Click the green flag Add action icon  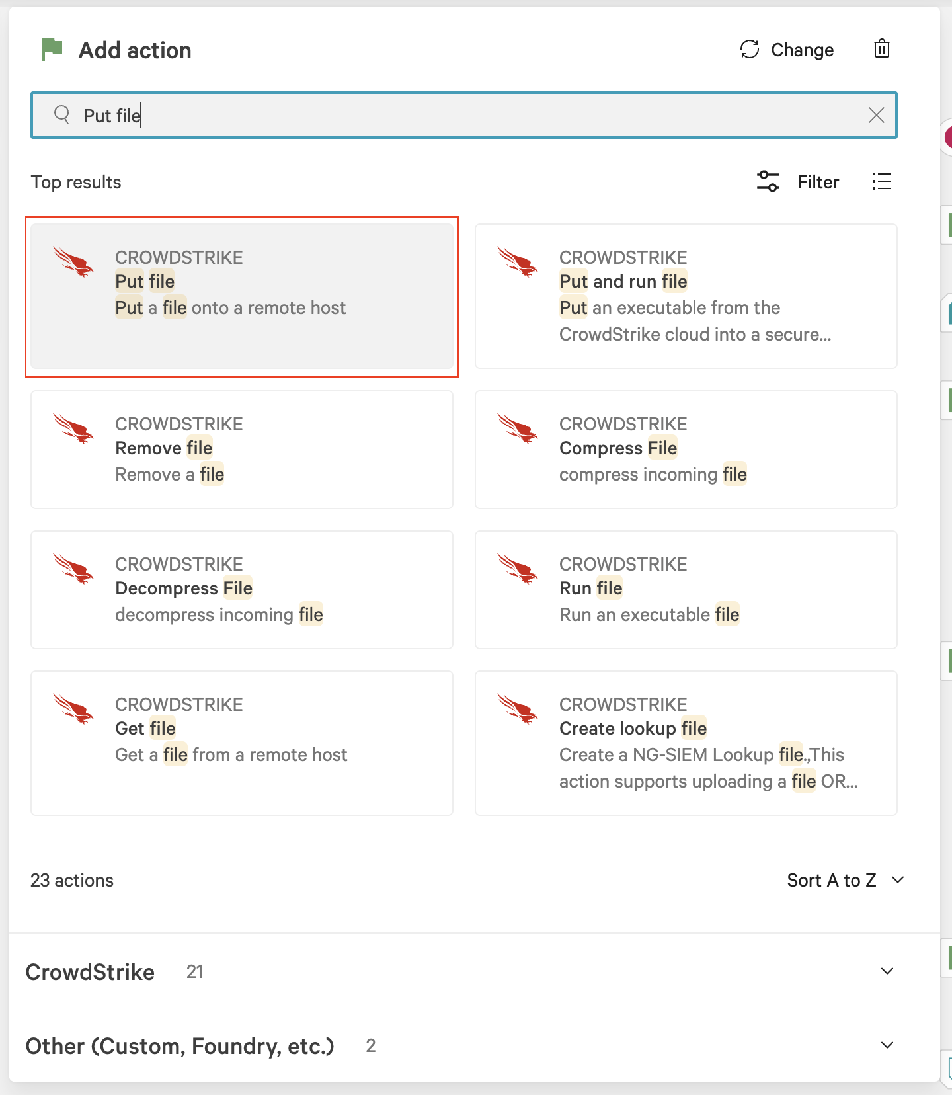click(52, 49)
